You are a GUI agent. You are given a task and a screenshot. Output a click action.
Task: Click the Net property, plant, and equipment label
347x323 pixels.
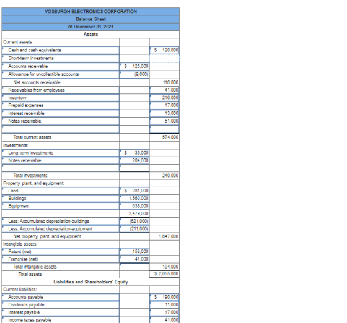(x=47, y=236)
